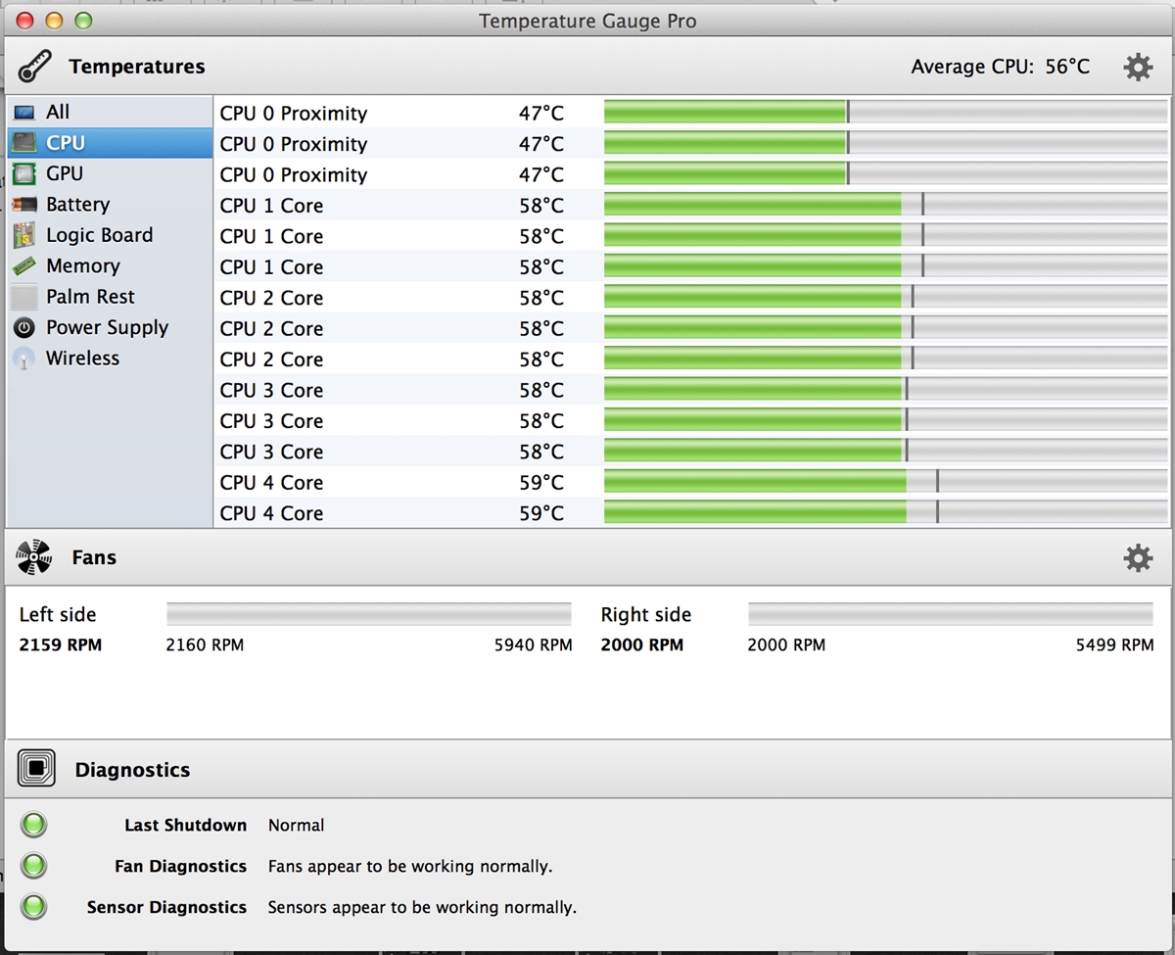The height and width of the screenshot is (955, 1175).
Task: Click the CPU chip icon in sidebar
Action: point(24,143)
